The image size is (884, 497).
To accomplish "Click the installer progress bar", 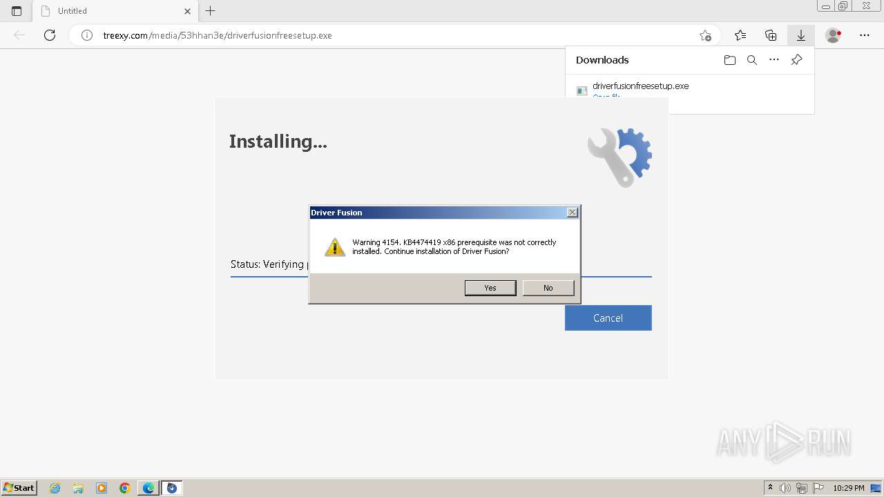I will 441,277.
